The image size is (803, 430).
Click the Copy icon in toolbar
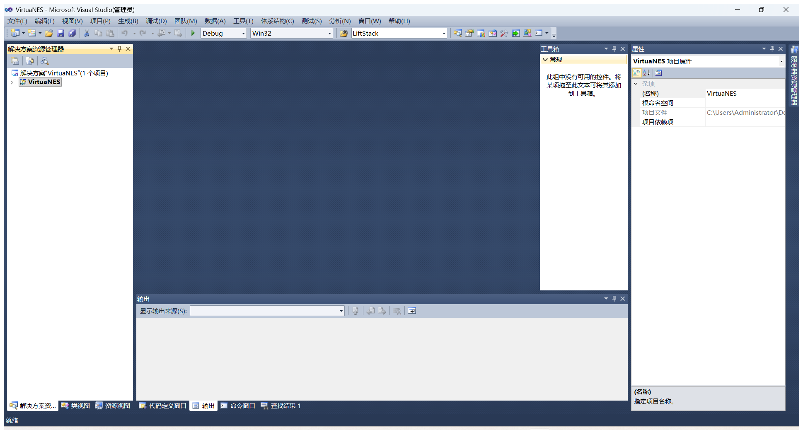click(x=98, y=33)
